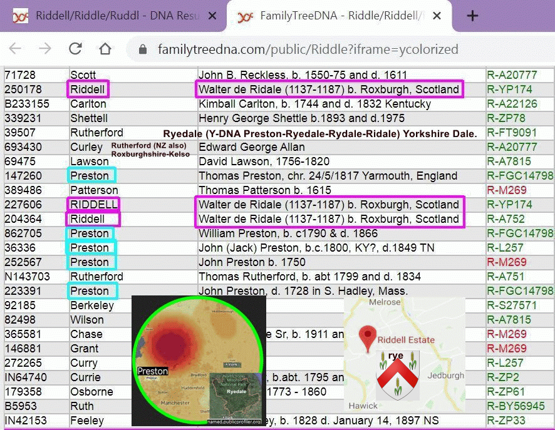Reload the page with the refresh icon
Image resolution: width=555 pixels, height=430 pixels.
coord(75,48)
